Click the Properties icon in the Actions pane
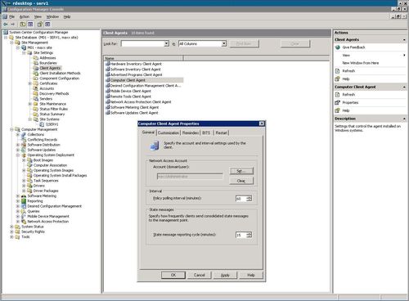Image resolution: width=409 pixels, height=301 pixels. (338, 102)
